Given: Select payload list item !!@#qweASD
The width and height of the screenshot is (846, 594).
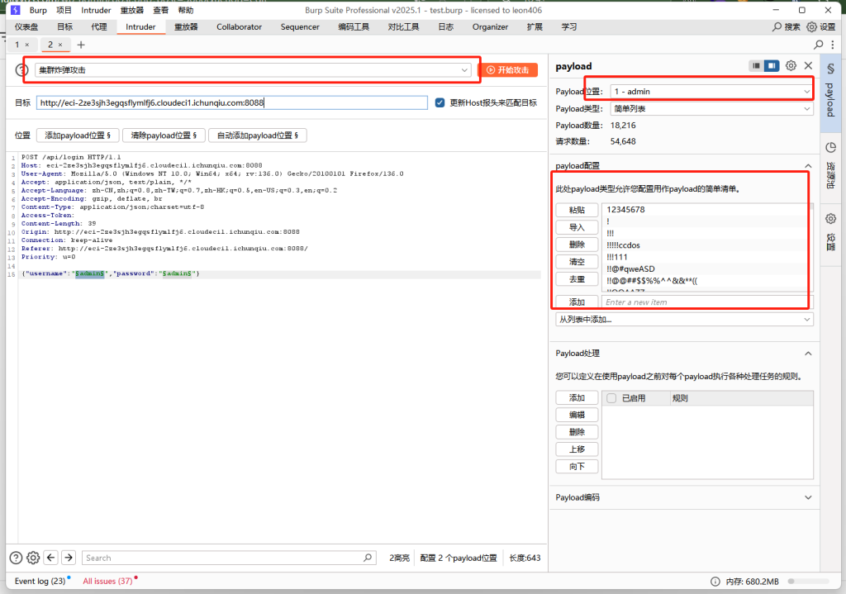Looking at the screenshot, I should click(704, 268).
